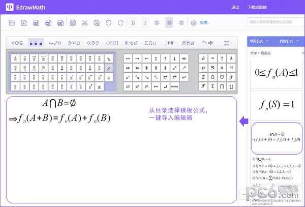305x207 pixels.
Task: Click the redo arrow icon
Action: [x=120, y=22]
